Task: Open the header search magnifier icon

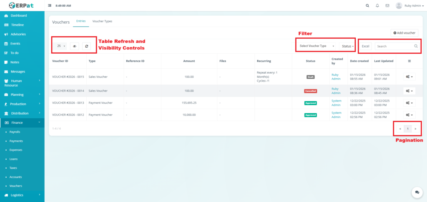Action: click(x=367, y=6)
